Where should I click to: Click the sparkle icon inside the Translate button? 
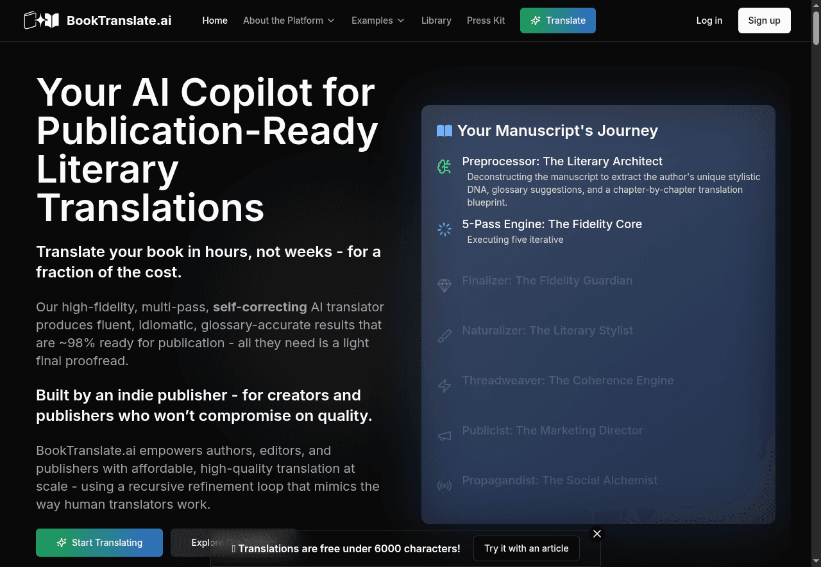[536, 21]
